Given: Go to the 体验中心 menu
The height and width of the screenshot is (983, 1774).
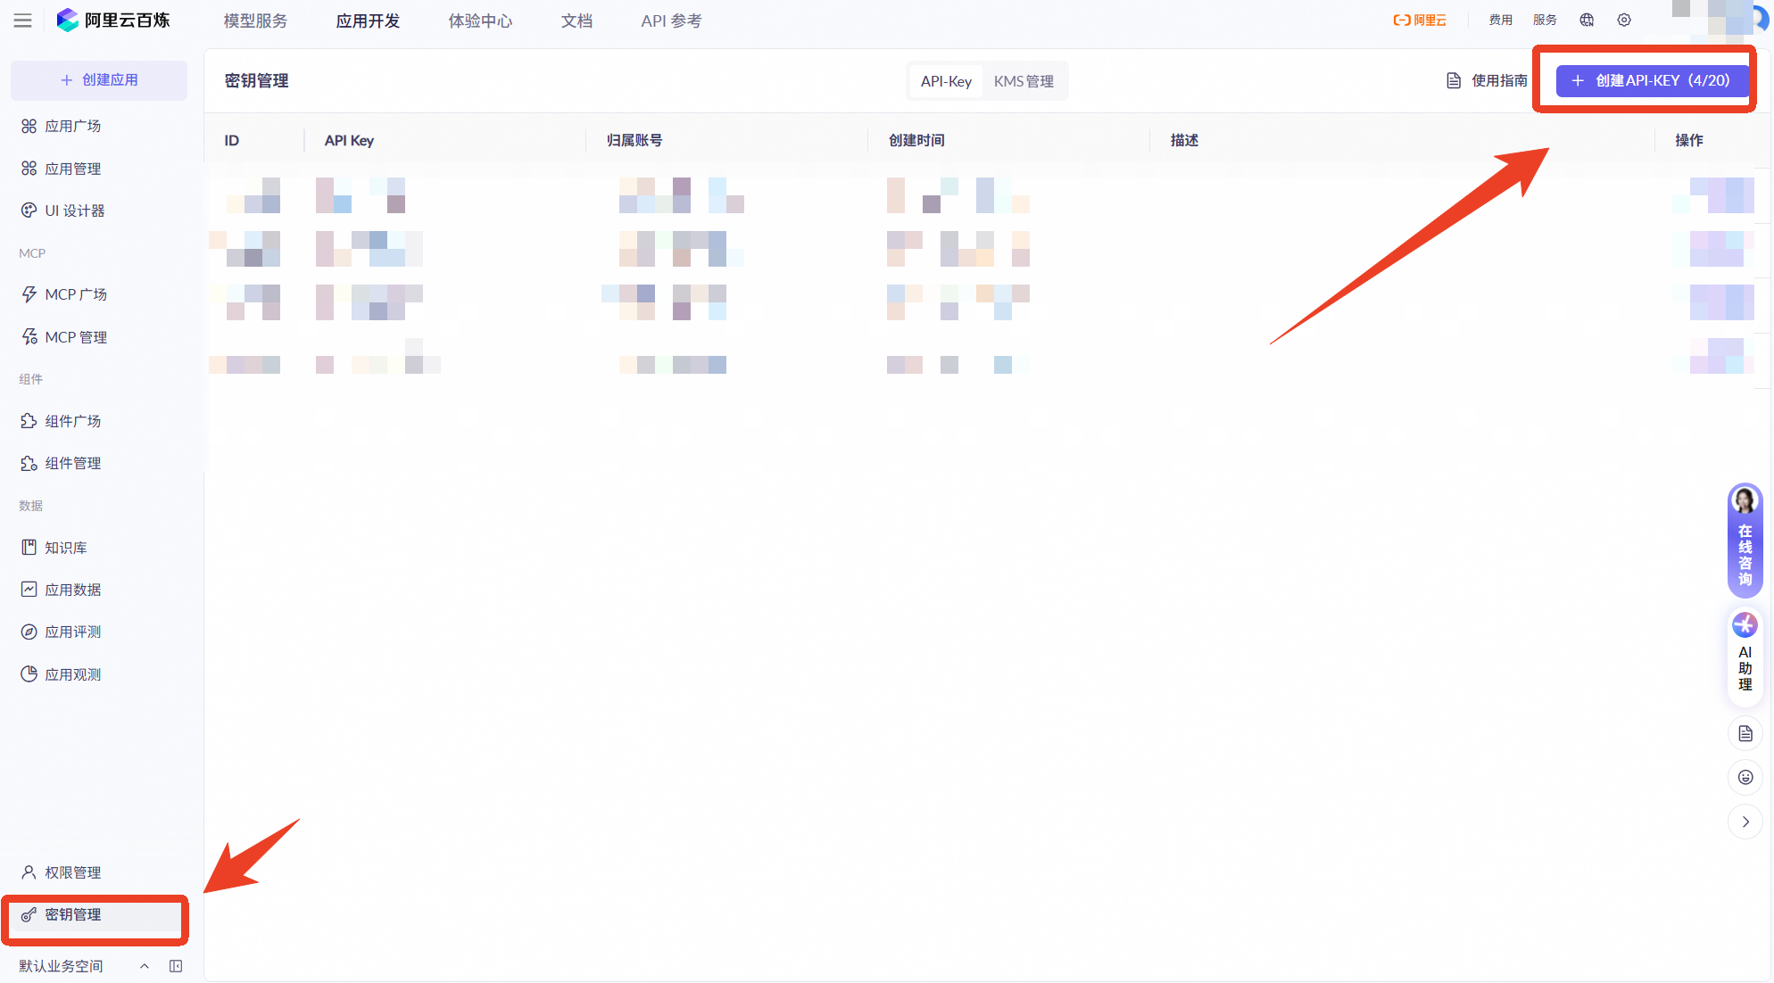Looking at the screenshot, I should coord(480,21).
